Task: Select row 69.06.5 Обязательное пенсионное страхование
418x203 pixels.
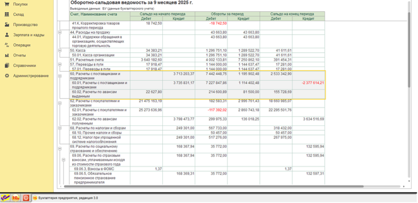Action: 197,178
